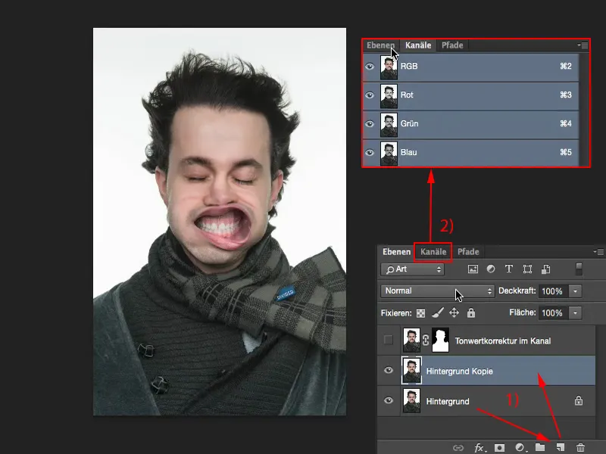Switch to Ebenen tab in upper panel
This screenshot has width=606, height=454.
pyautogui.click(x=381, y=45)
